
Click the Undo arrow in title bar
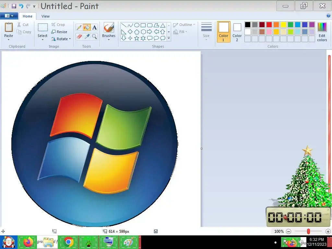pos(21,6)
